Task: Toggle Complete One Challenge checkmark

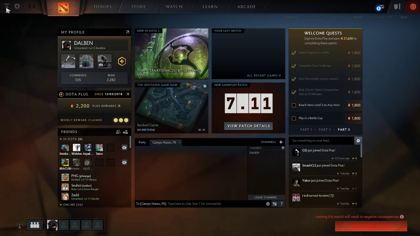Action: pyautogui.click(x=294, y=66)
